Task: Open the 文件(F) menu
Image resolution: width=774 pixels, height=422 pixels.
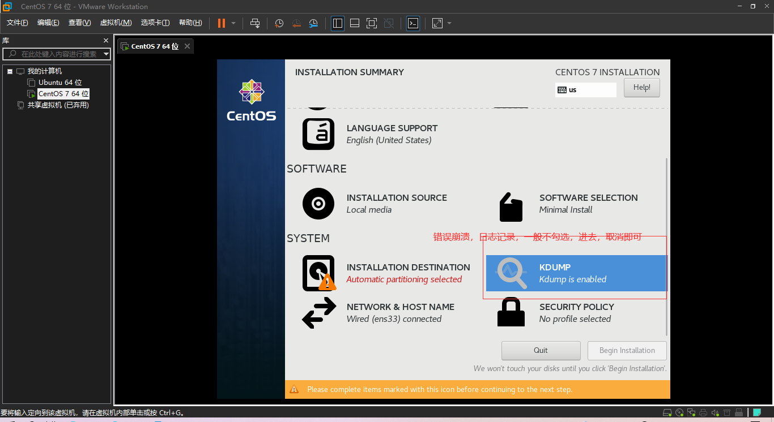Action: point(17,23)
